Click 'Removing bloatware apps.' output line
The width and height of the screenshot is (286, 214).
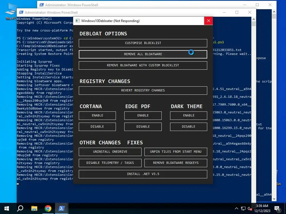pyautogui.click(x=40, y=81)
